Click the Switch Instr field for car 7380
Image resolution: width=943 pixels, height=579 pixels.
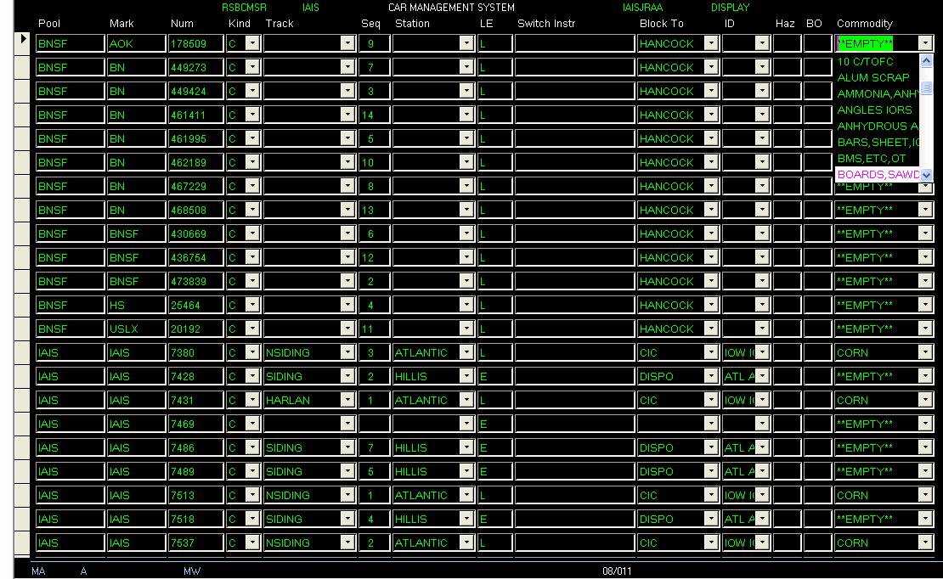pos(575,352)
